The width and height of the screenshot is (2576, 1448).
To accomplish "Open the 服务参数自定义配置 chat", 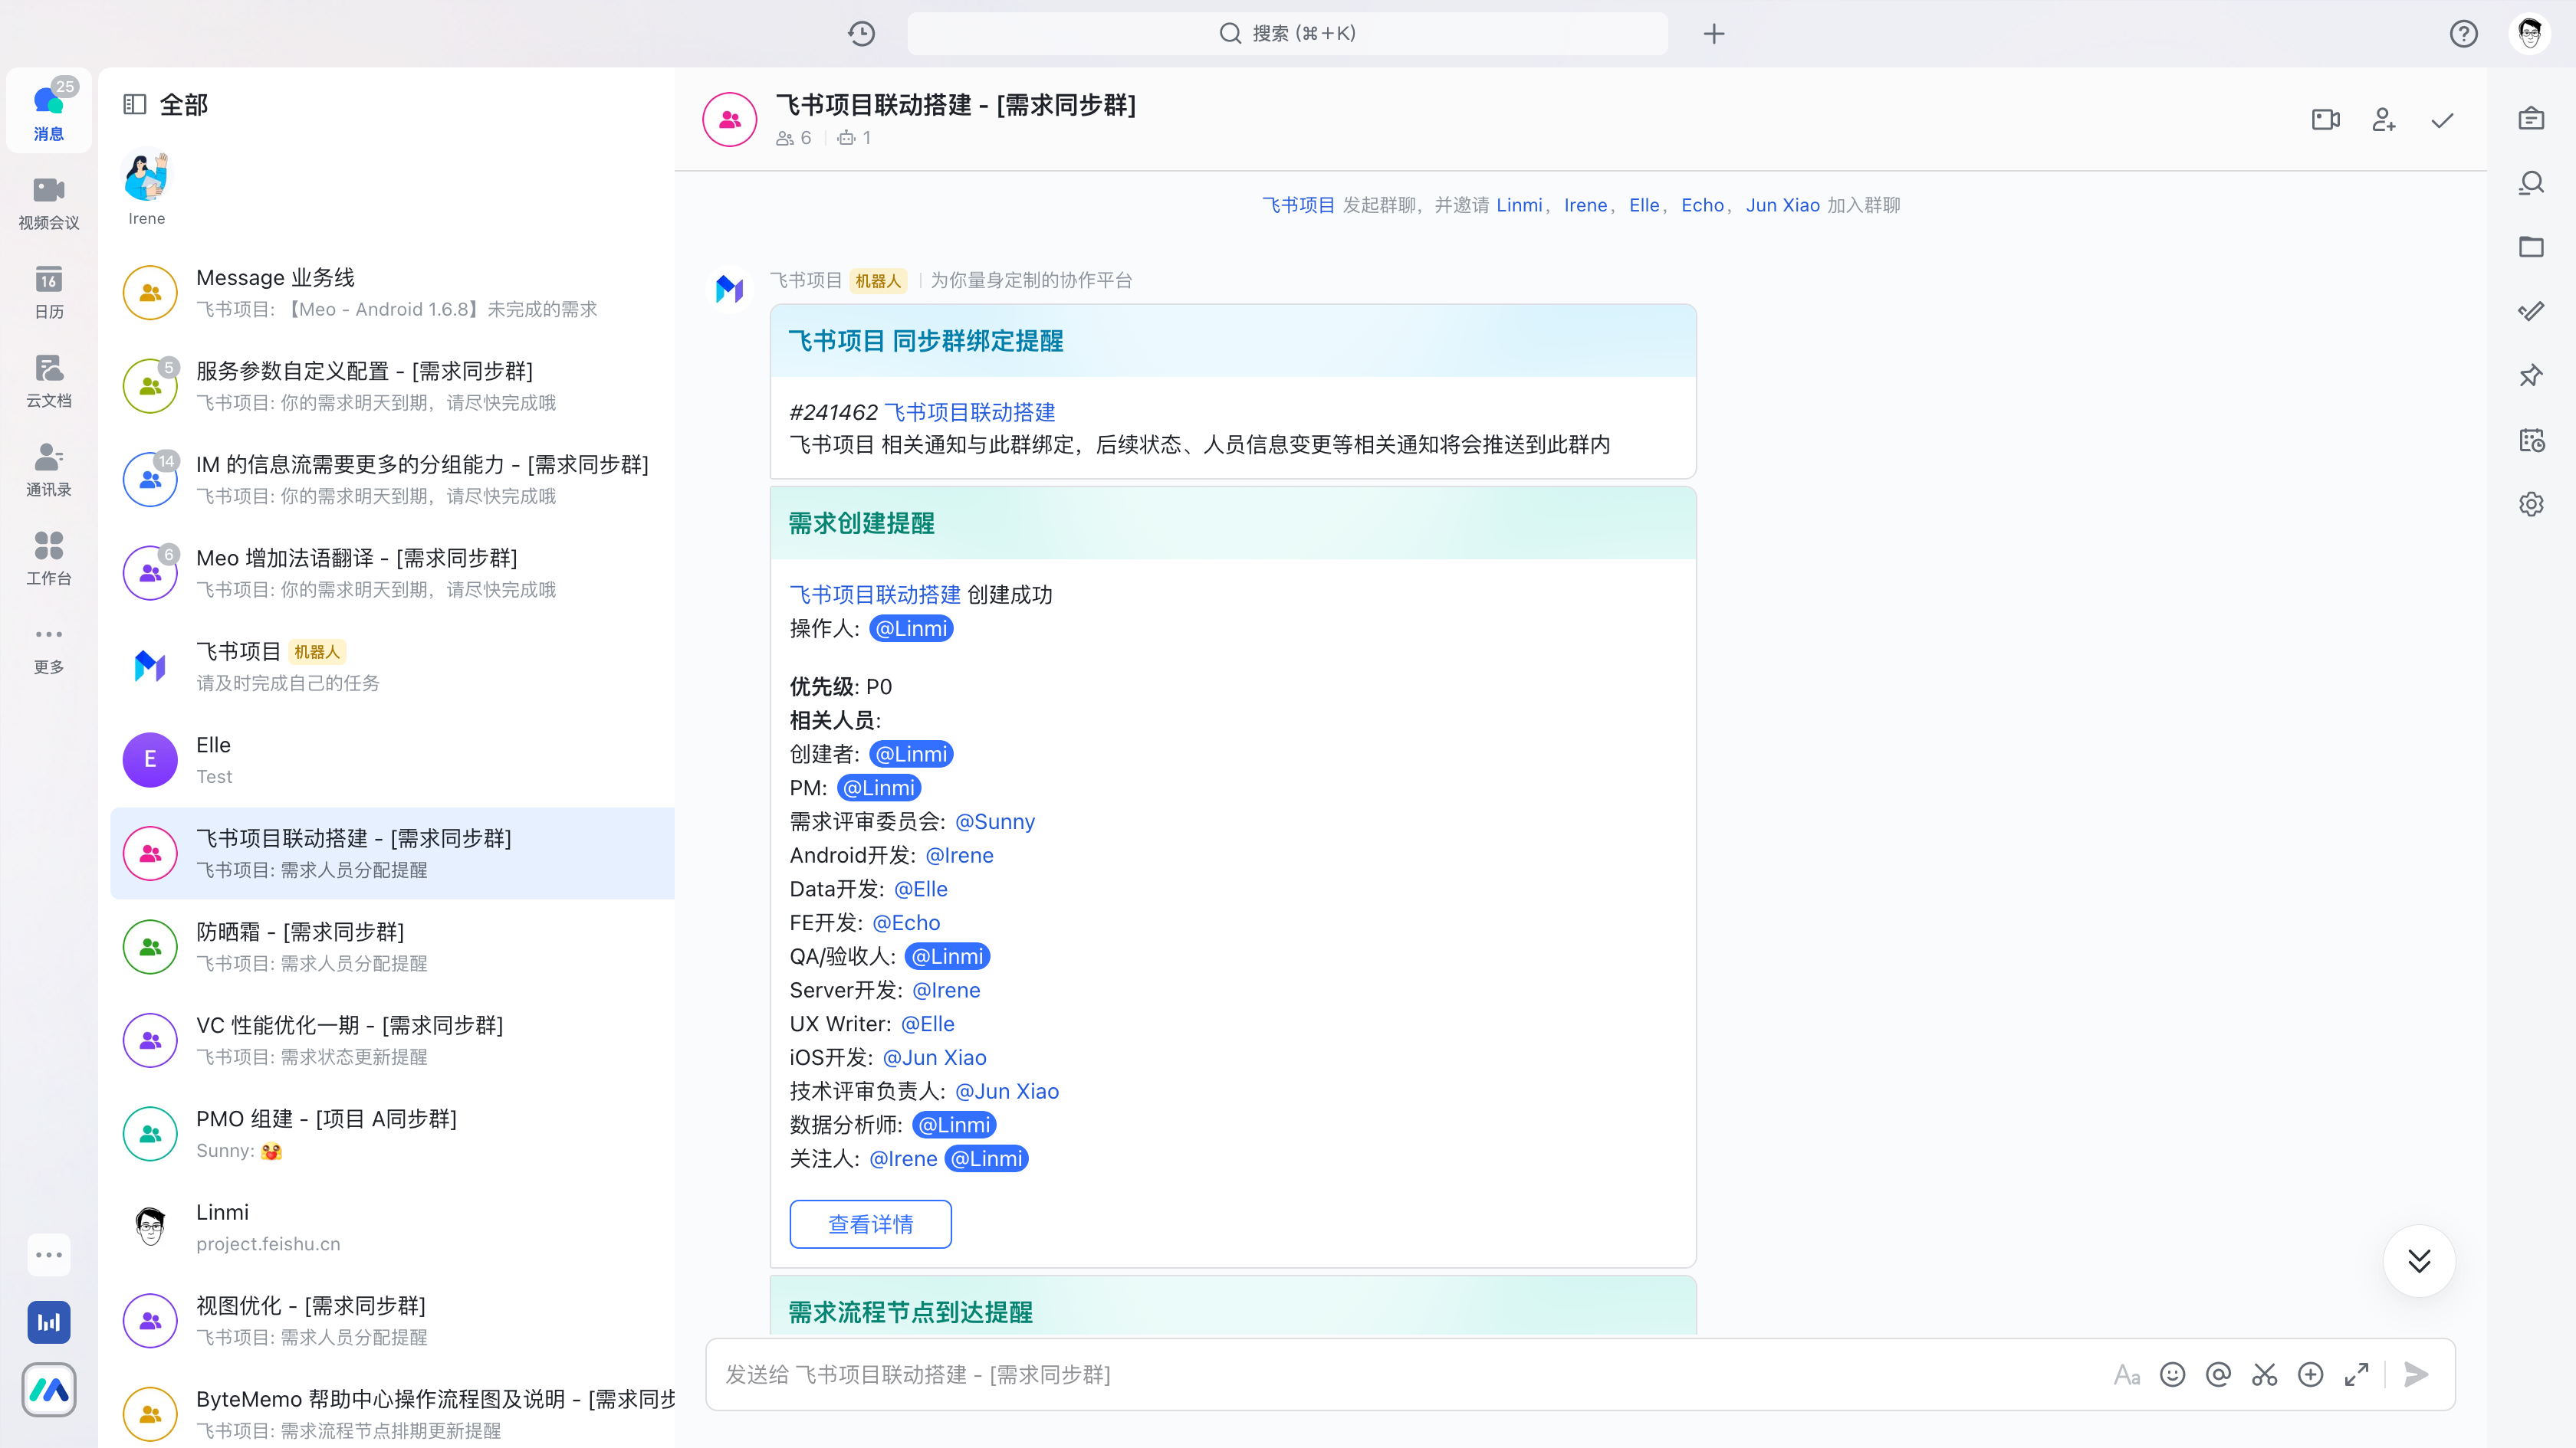I will [x=393, y=385].
